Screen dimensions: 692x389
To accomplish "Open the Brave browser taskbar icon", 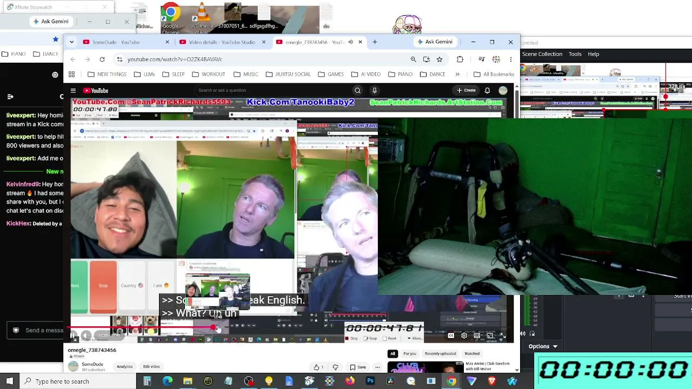I will tap(492, 381).
